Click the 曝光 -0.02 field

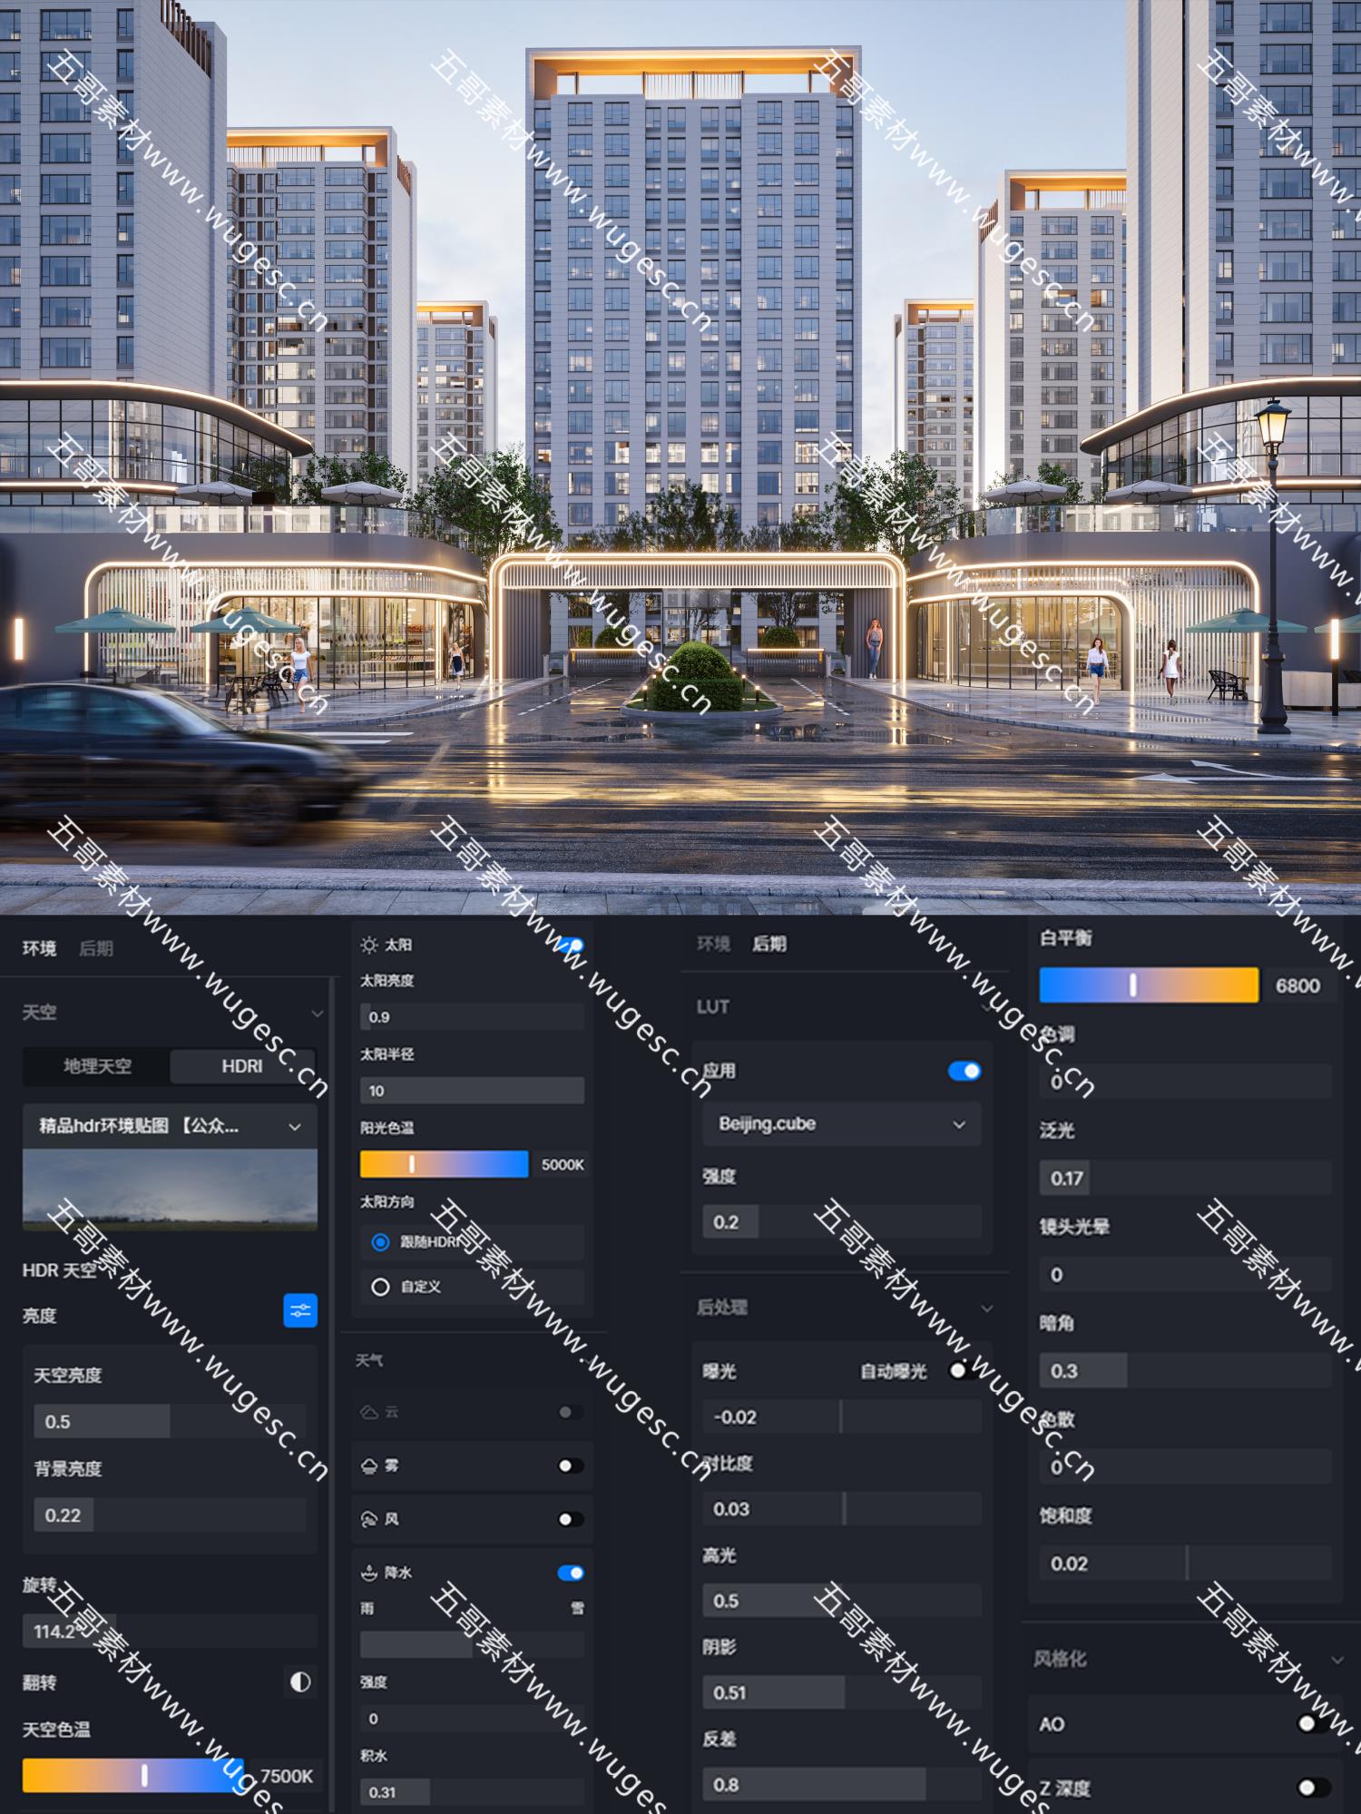[x=842, y=1417]
